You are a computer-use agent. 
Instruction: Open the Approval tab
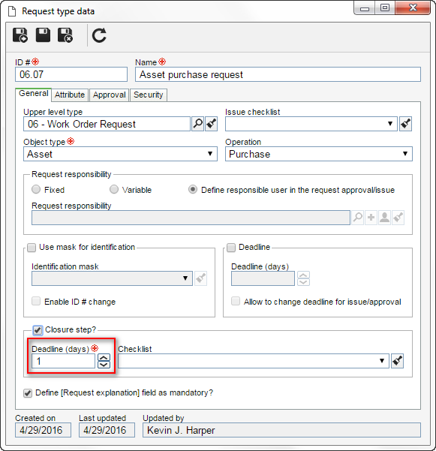110,95
